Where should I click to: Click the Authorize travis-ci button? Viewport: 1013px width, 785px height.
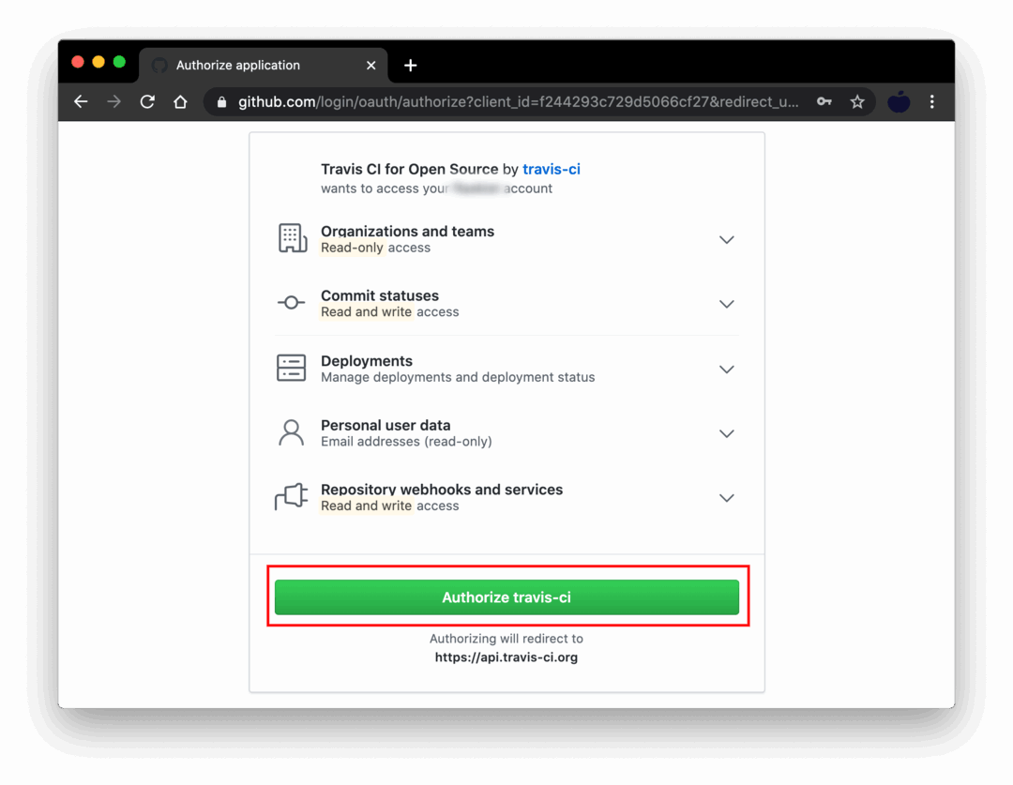(x=506, y=597)
